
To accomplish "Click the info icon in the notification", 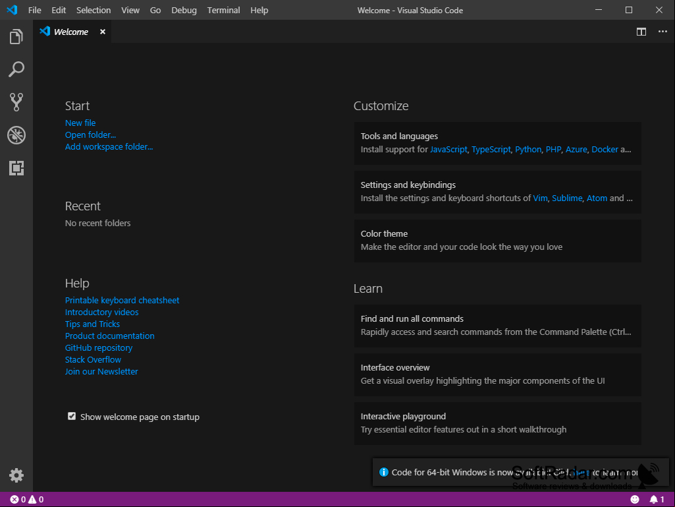I will (x=383, y=472).
